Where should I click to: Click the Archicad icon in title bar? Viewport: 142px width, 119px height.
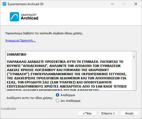[4, 4]
